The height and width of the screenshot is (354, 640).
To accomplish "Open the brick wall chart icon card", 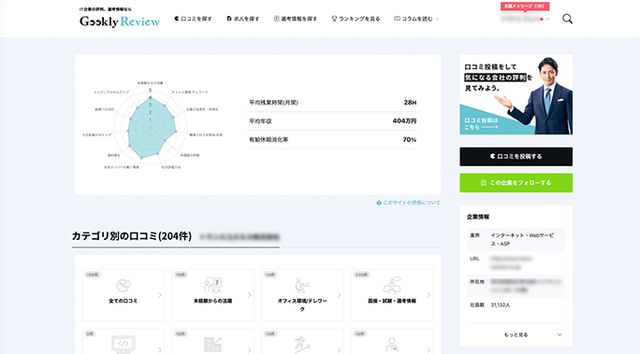I will pyautogui.click(x=212, y=341).
